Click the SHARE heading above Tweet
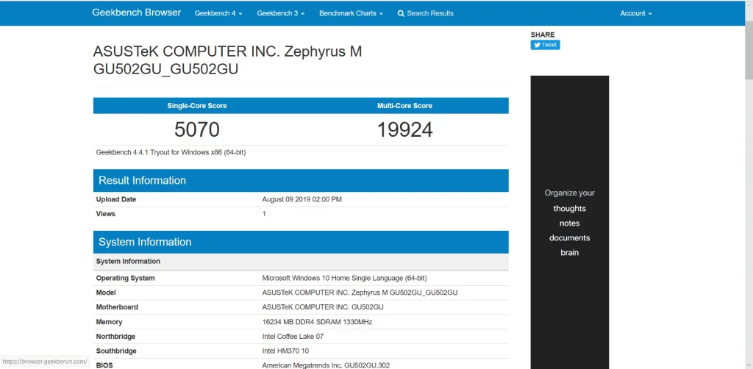 [x=543, y=35]
